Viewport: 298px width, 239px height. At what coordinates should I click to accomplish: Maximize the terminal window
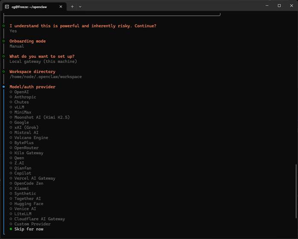279,6
